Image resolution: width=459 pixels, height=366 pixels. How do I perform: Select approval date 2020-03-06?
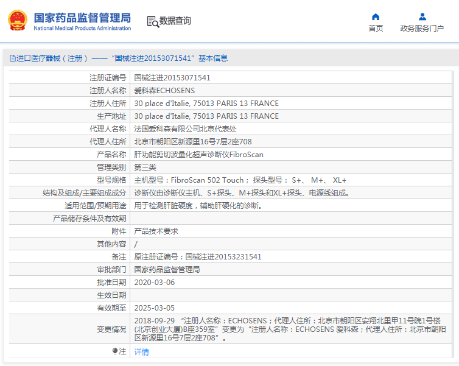click(154, 283)
